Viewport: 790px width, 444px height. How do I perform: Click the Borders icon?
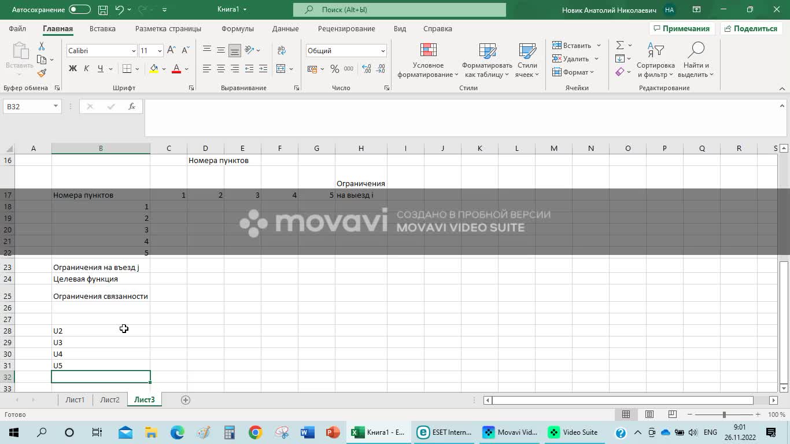(127, 69)
